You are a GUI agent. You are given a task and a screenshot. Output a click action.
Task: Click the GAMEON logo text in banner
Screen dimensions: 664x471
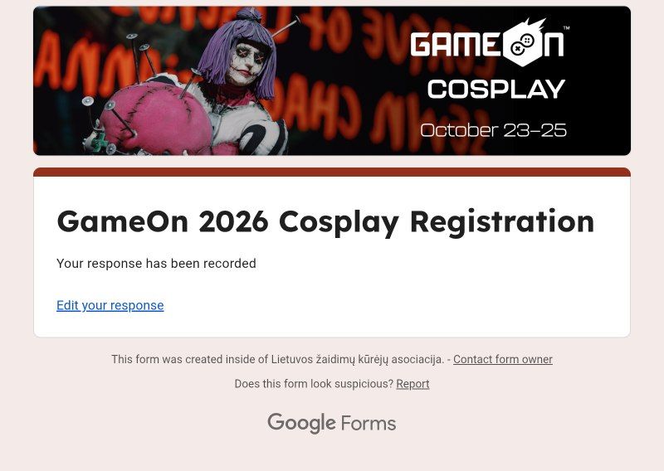pos(487,43)
